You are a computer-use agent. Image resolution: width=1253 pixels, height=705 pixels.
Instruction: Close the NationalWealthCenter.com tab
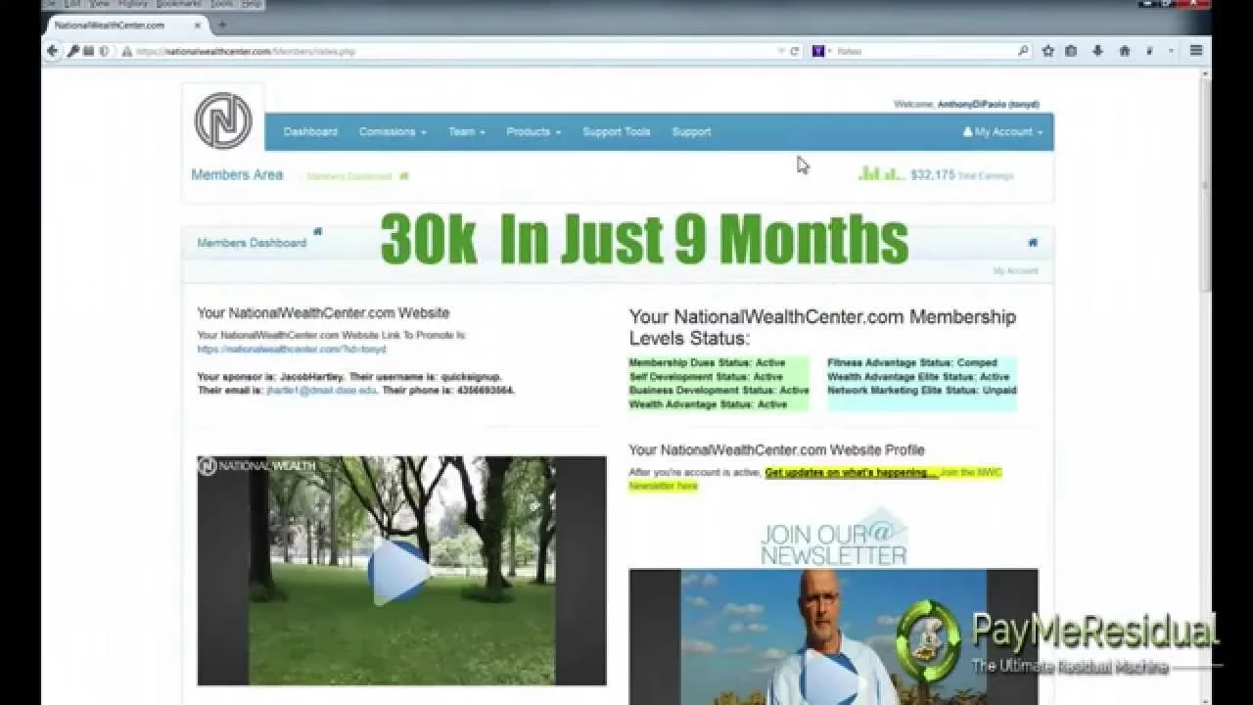tap(198, 24)
